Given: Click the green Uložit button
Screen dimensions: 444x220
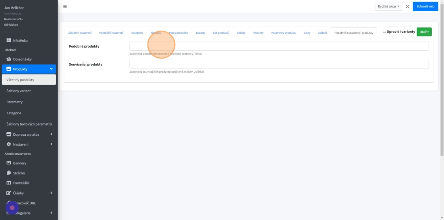Looking at the screenshot, I should [x=424, y=32].
